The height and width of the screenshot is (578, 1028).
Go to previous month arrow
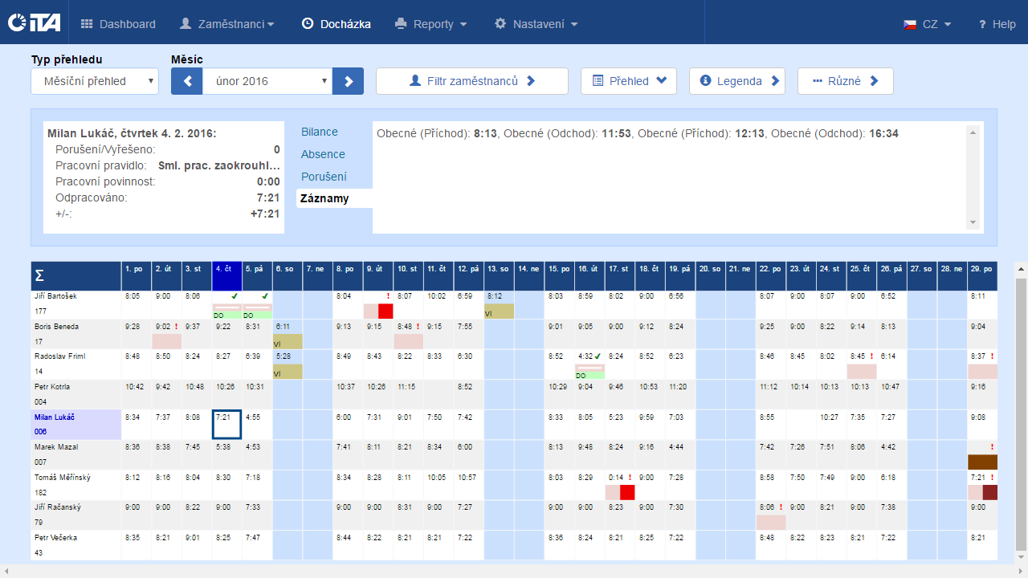(186, 81)
